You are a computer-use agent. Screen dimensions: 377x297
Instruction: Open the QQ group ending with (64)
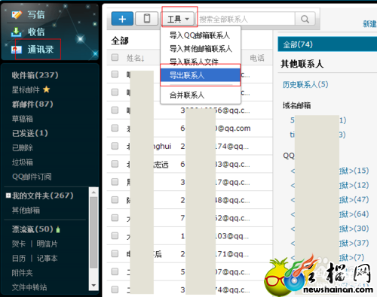coord(329,214)
